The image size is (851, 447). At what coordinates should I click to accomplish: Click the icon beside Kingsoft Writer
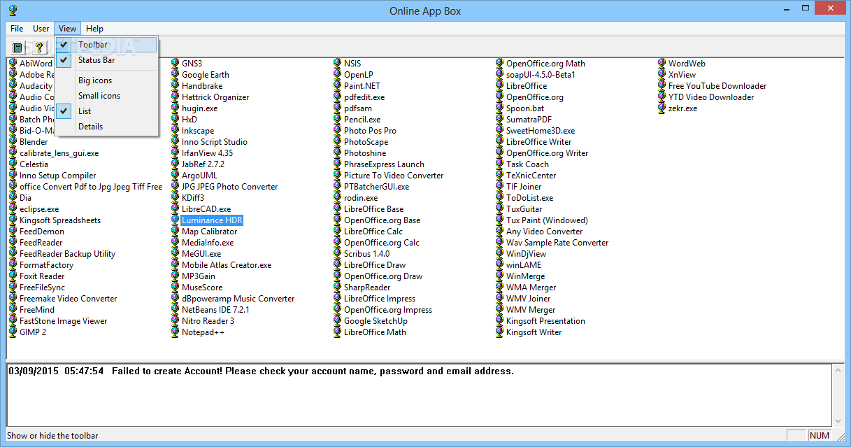tap(500, 332)
